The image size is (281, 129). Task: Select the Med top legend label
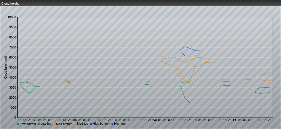82,124
